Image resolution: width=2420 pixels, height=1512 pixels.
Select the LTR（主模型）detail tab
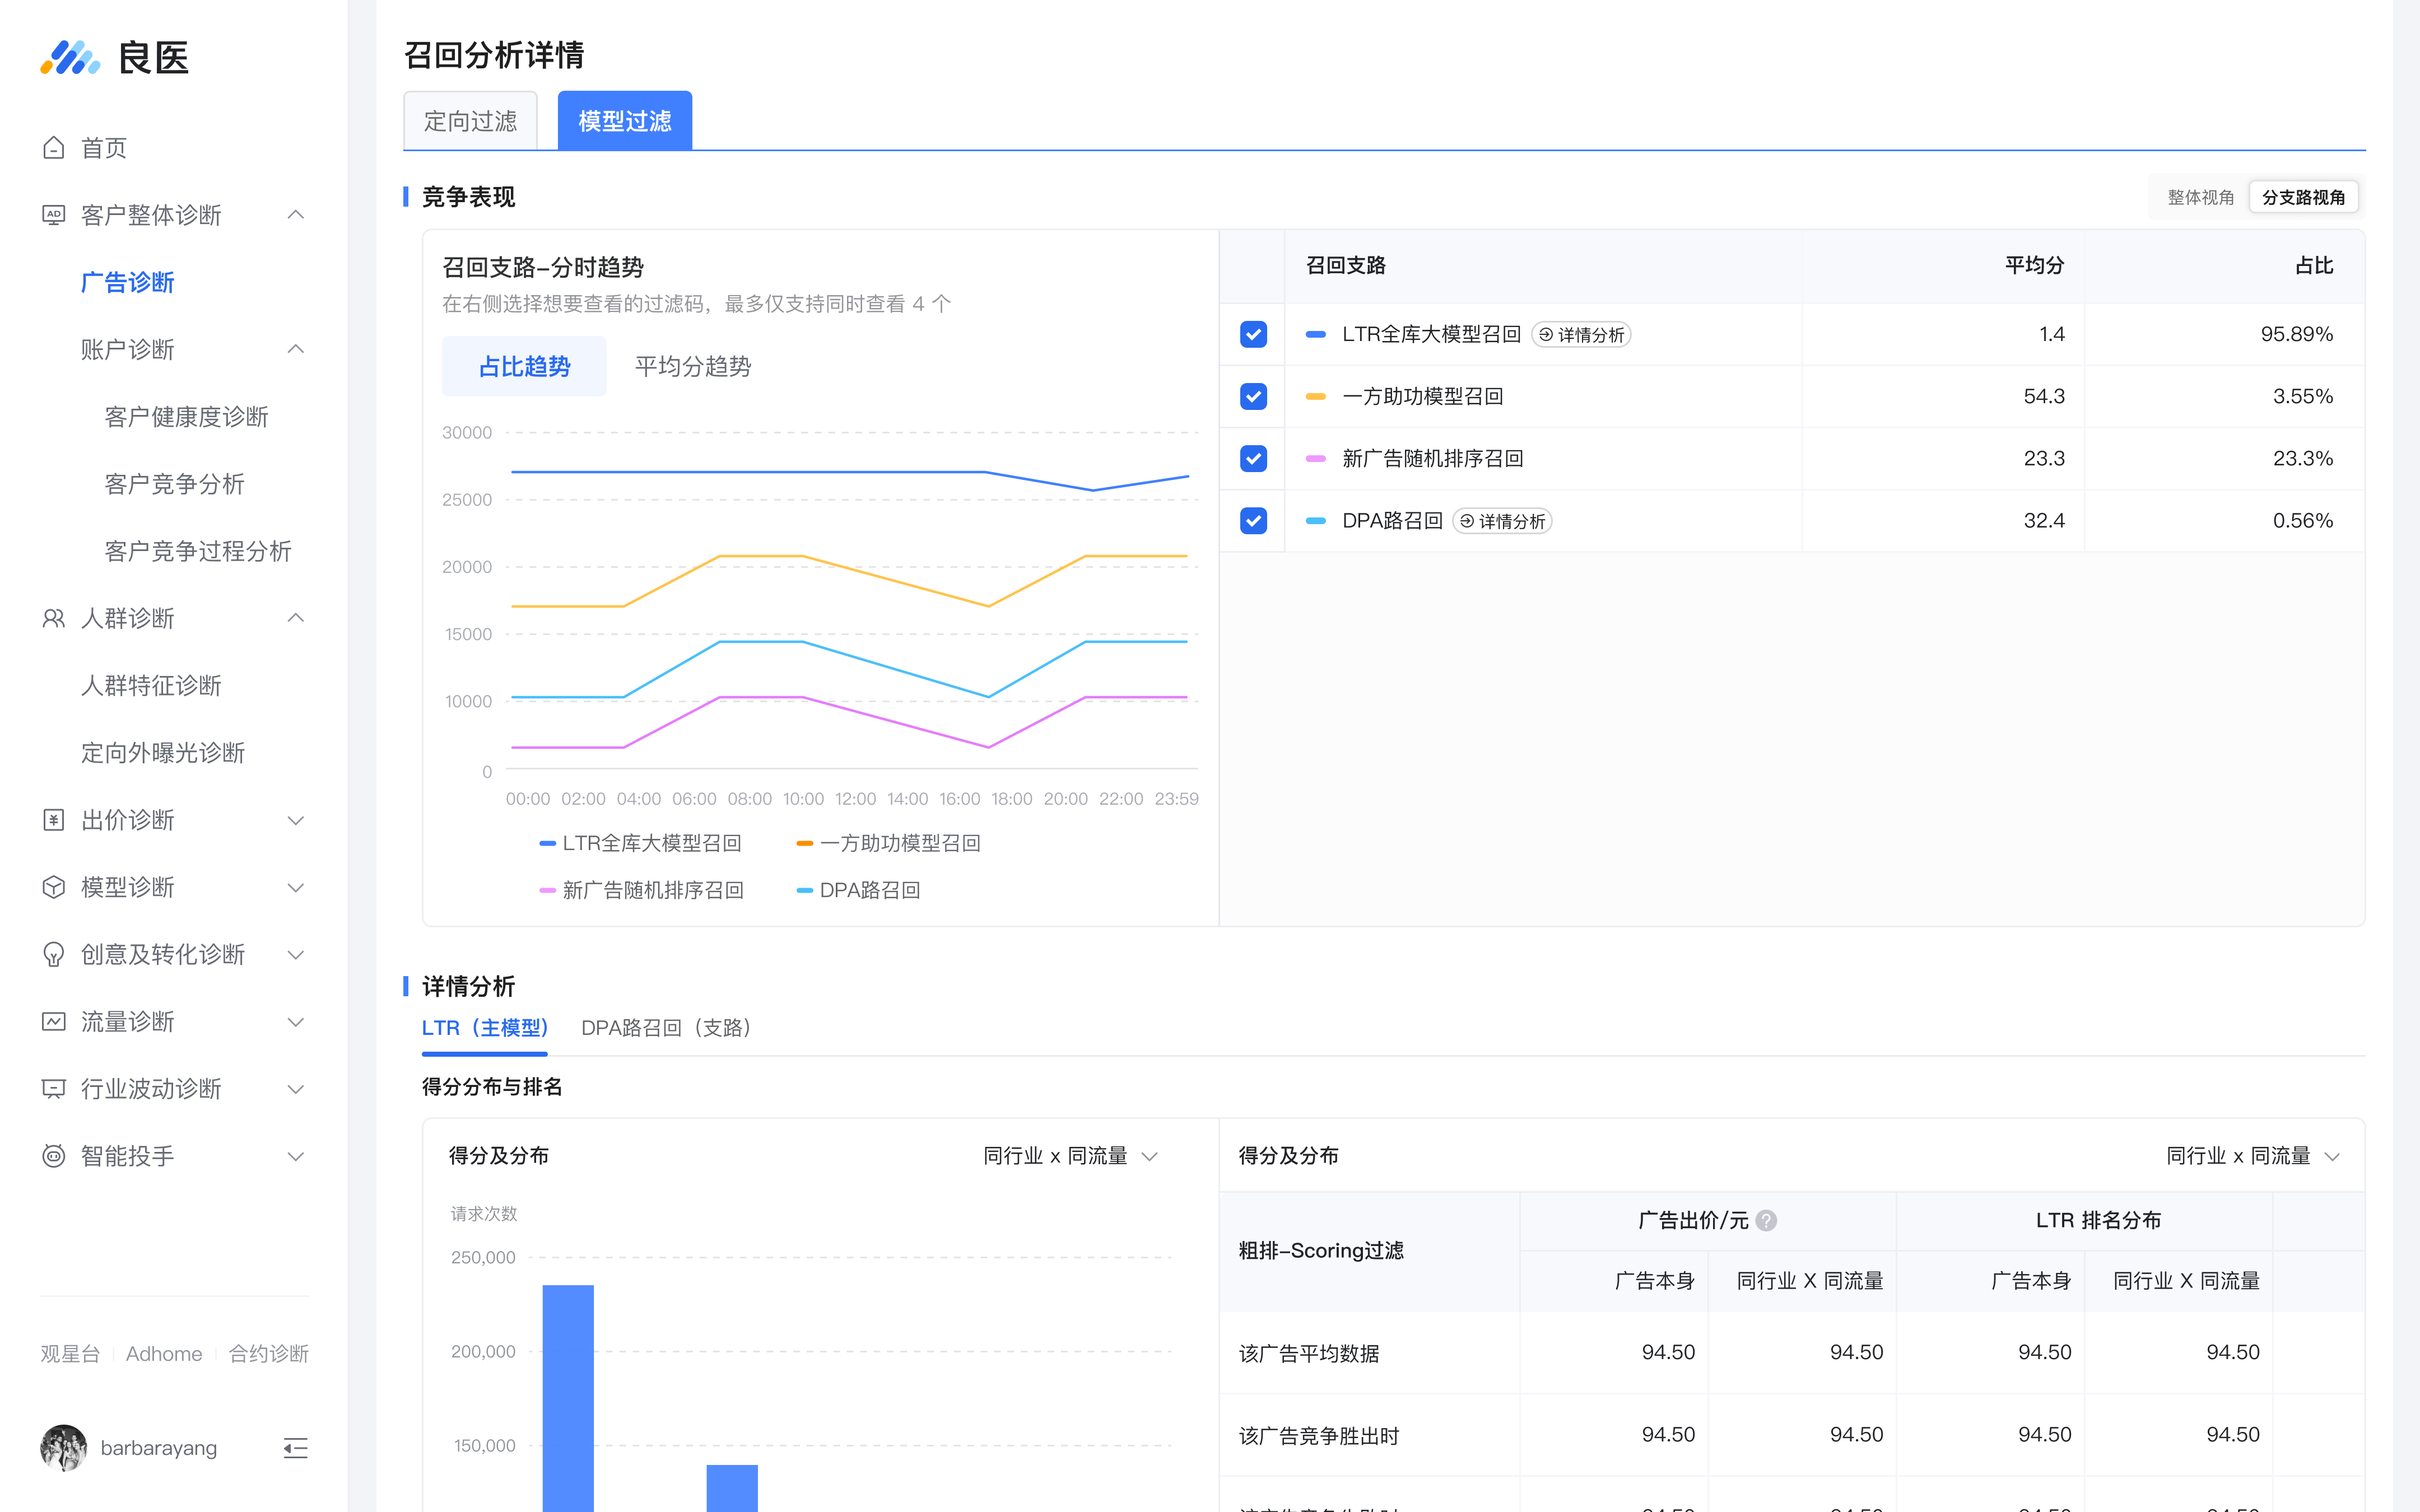485,1028
